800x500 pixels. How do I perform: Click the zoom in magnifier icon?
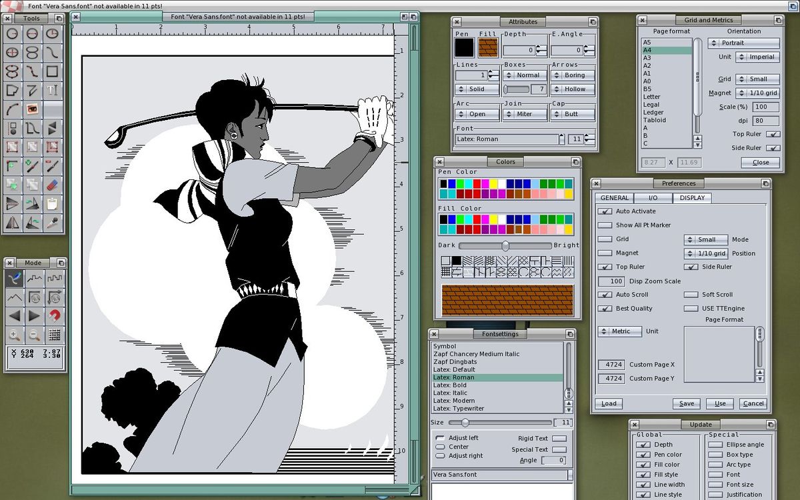click(x=15, y=335)
